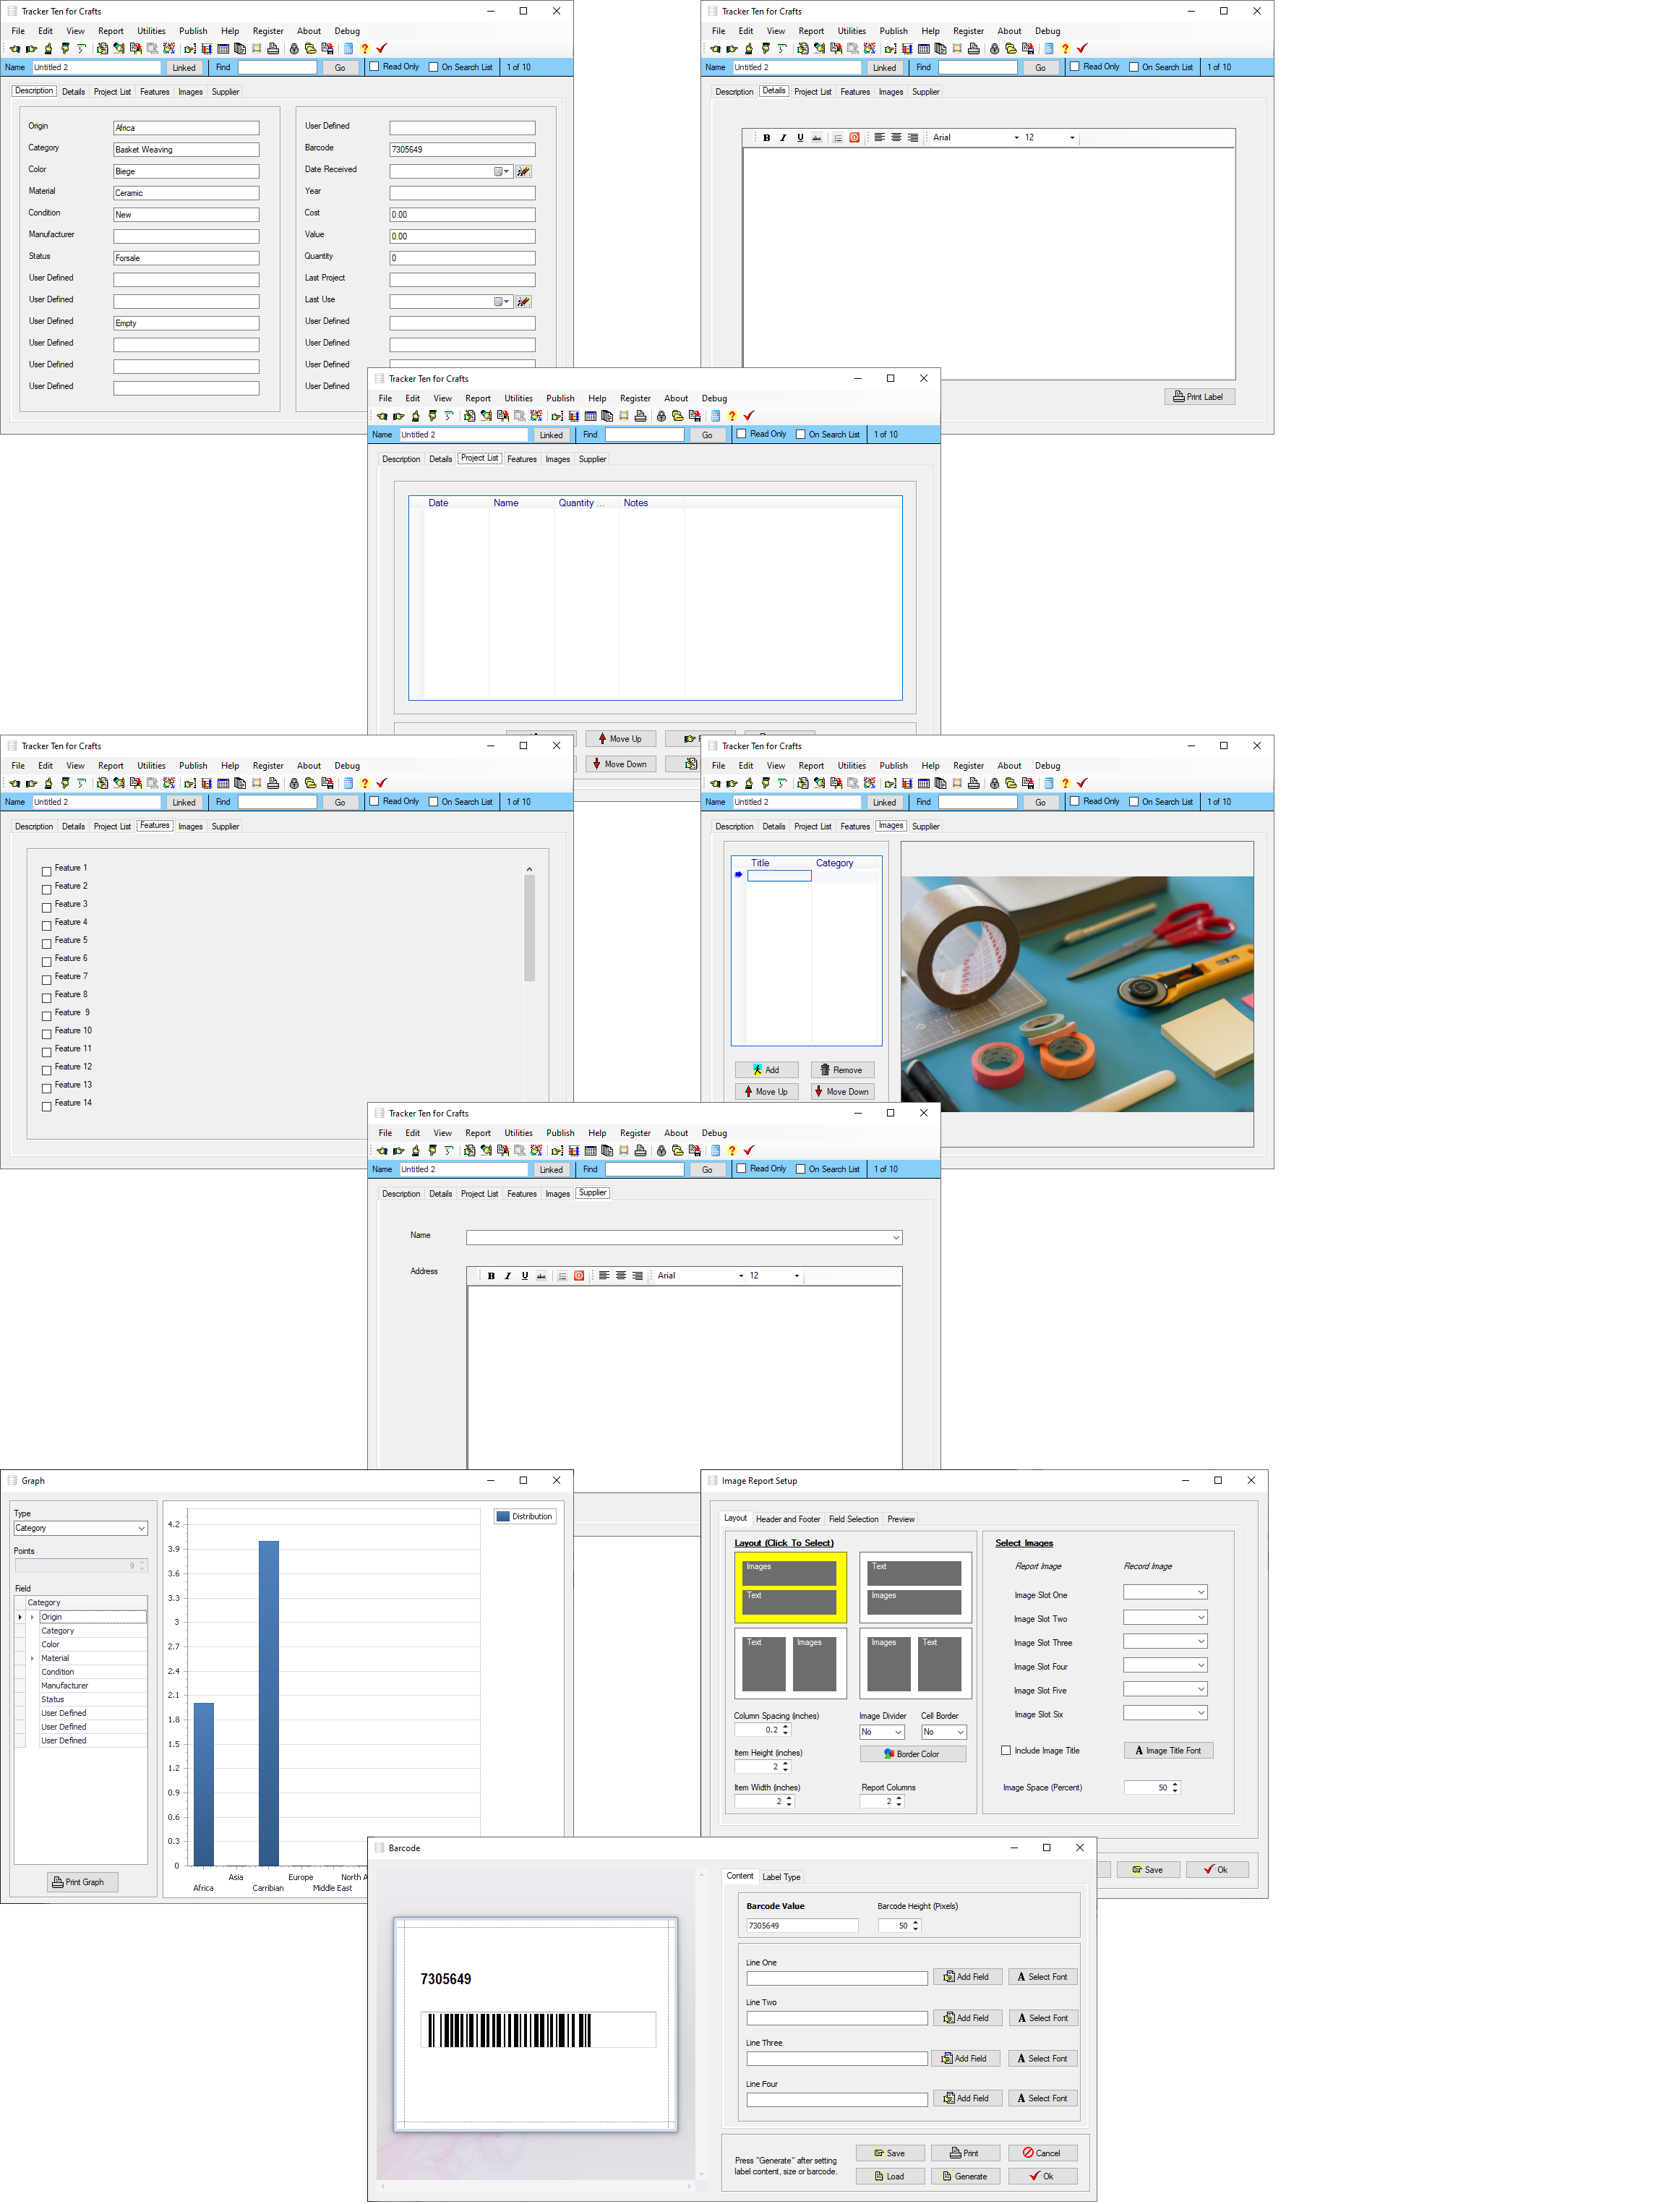Italicize text in the Supplier Address editor

[508, 1276]
